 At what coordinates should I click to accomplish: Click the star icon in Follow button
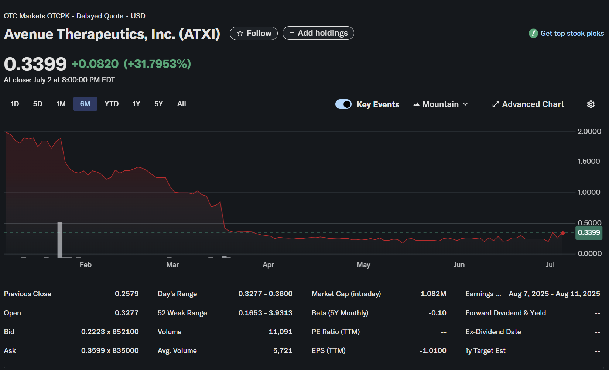(240, 34)
